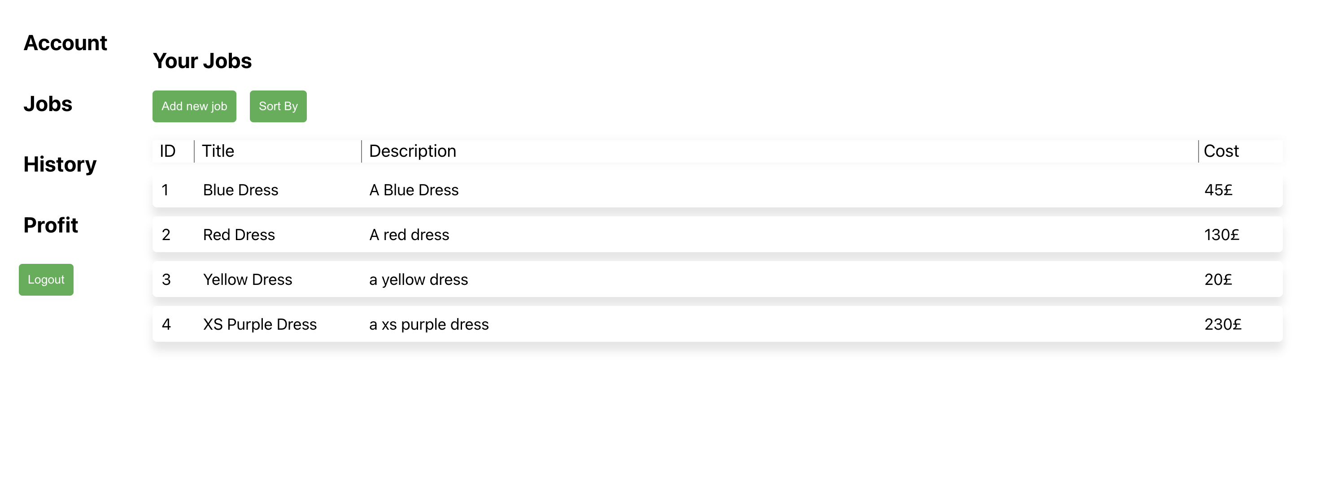Click the ID column header
This screenshot has height=482, width=1317.
click(167, 151)
